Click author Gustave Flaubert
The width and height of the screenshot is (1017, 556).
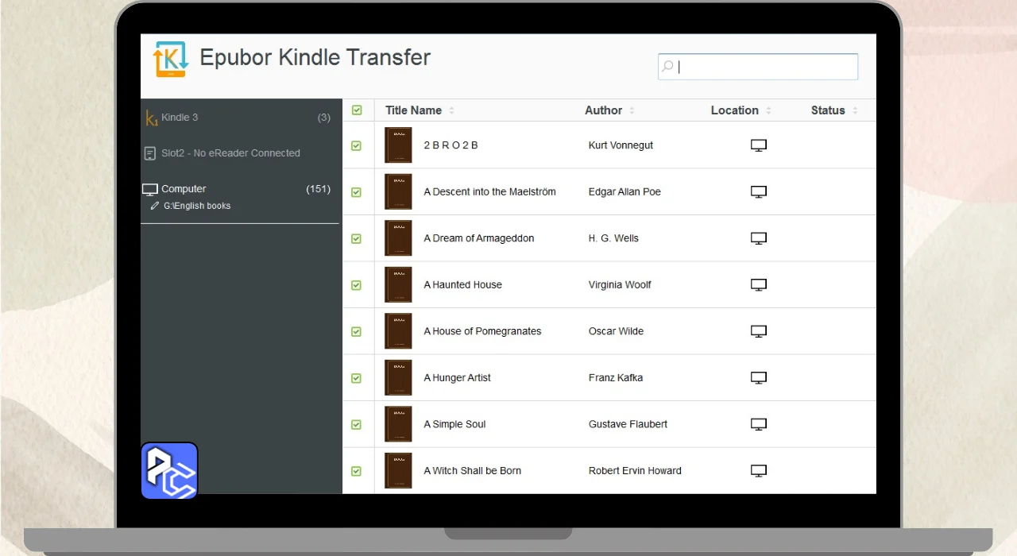point(628,424)
